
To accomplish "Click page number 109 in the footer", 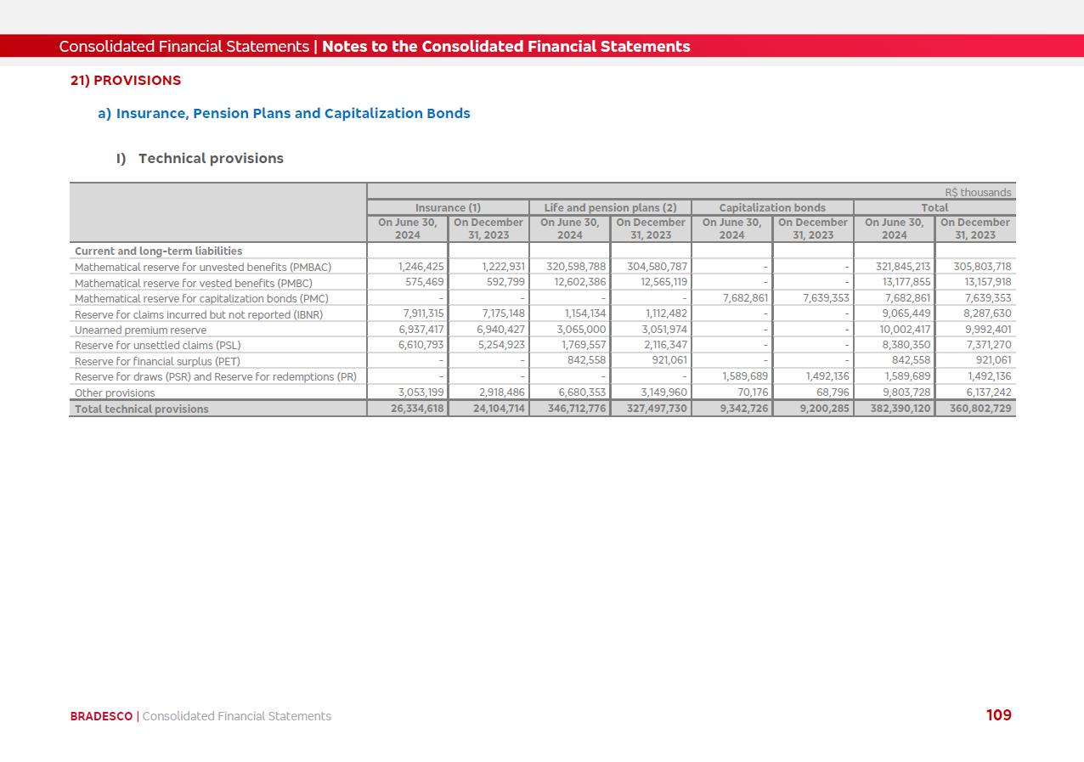I will (x=998, y=715).
